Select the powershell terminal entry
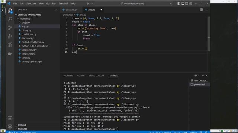238x133 pixels. (199, 85)
